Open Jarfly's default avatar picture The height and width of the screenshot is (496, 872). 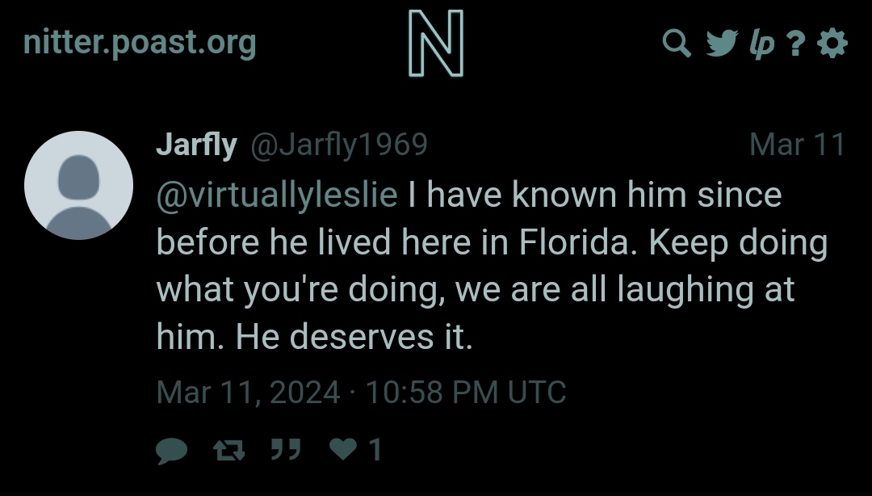[78, 185]
